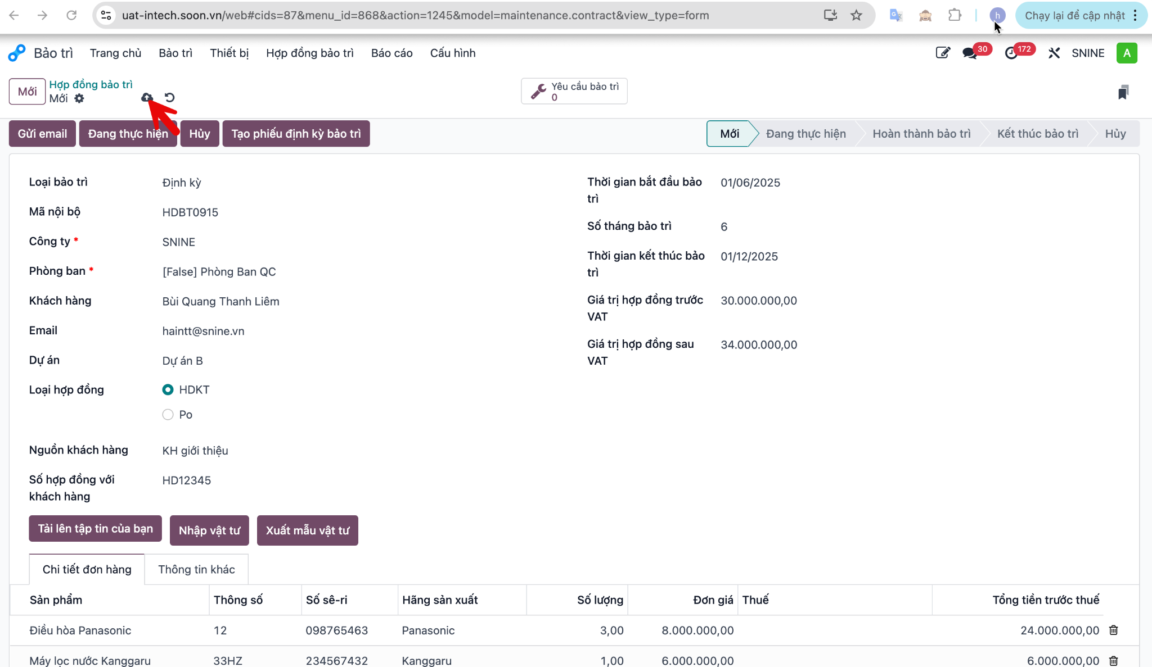Viewport: 1152px width, 667px height.
Task: Click the green user avatar A
Action: pyautogui.click(x=1127, y=53)
